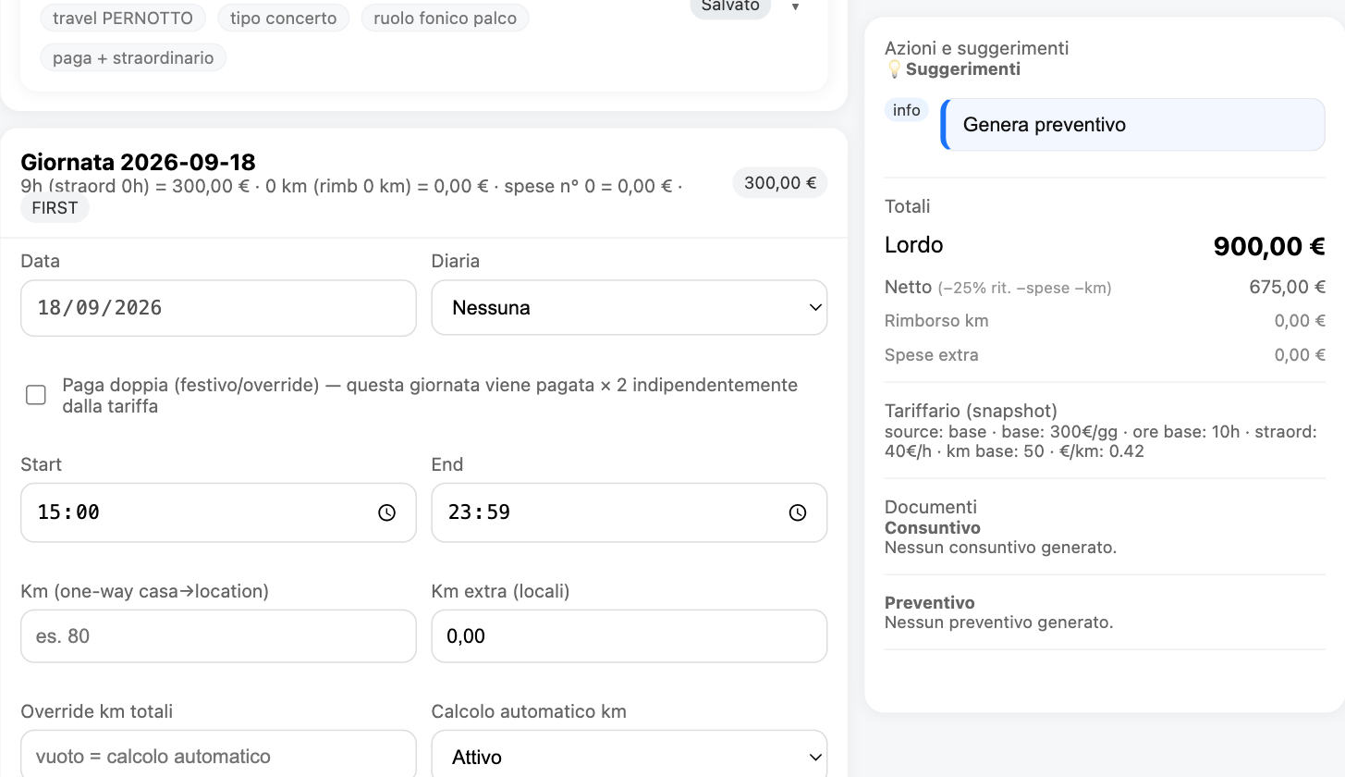The width and height of the screenshot is (1345, 777).
Task: Select the tipo concerto tag
Action: click(284, 18)
